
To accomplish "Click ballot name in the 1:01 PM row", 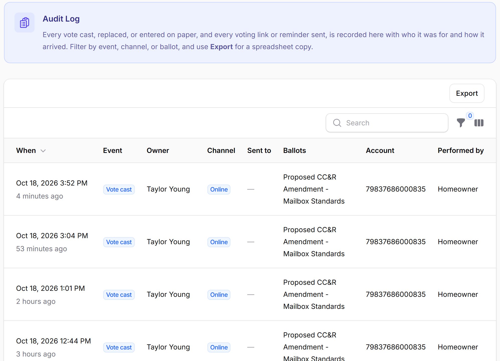I will [x=314, y=294].
